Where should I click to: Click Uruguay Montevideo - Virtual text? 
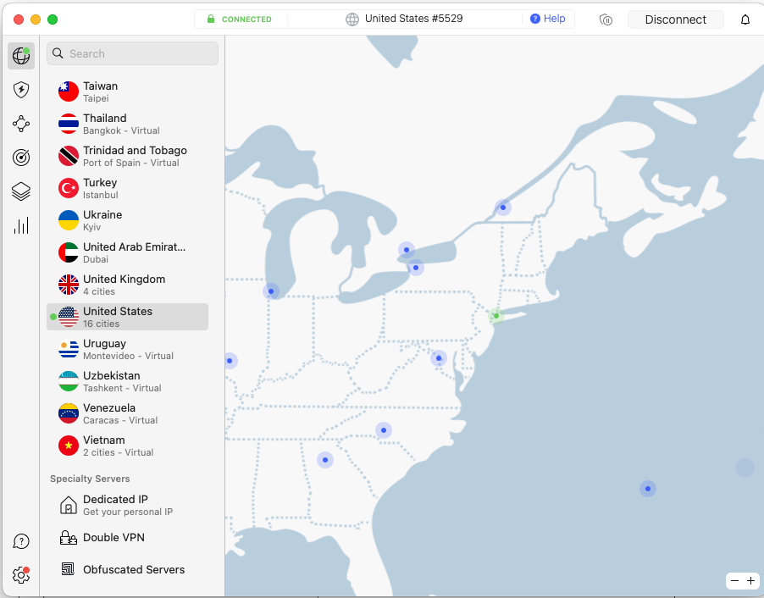coord(128,349)
